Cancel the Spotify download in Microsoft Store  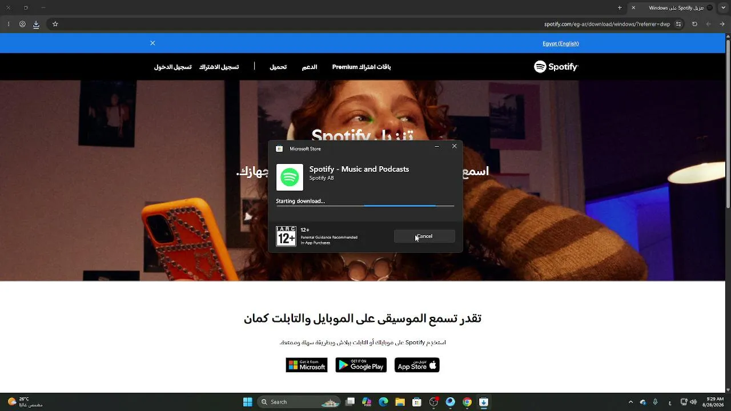424,236
